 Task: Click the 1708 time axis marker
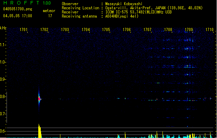pos(168,30)
